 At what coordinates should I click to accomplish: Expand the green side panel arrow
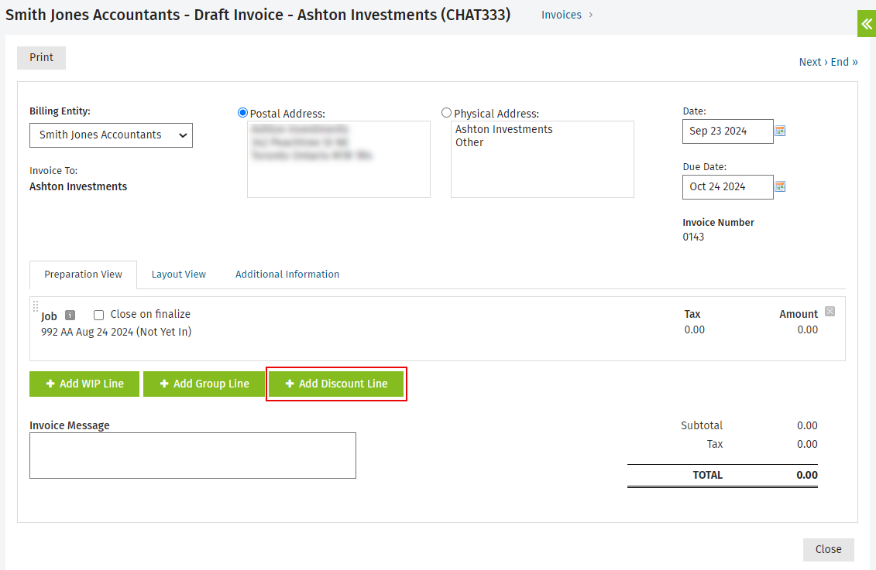click(867, 23)
